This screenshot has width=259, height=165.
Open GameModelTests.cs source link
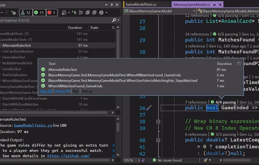click(33, 125)
